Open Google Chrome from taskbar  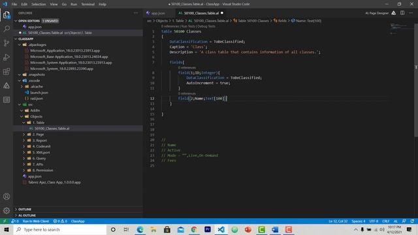pos(194,229)
